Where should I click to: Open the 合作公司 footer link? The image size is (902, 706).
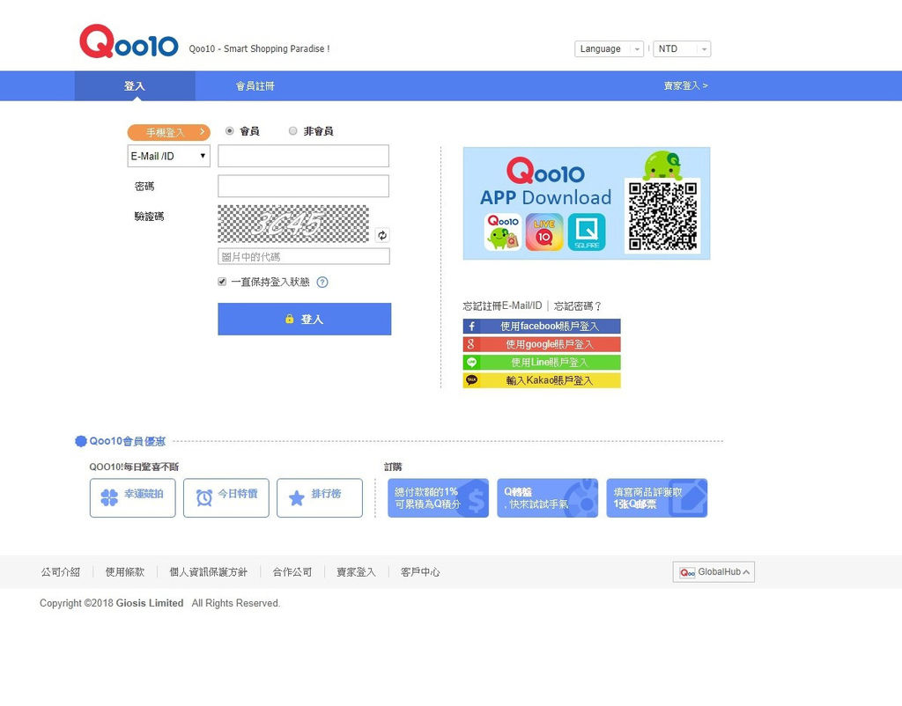[292, 572]
